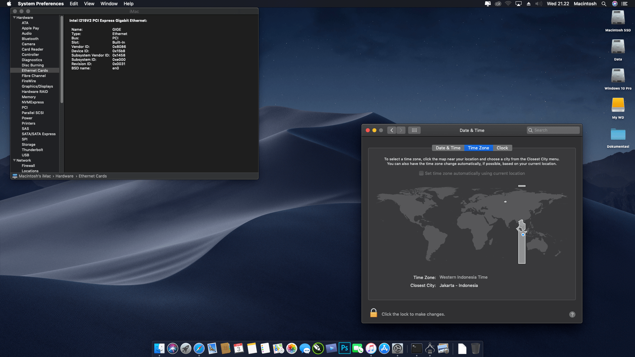Collapse the Hardware section in iMac sidebar
The image size is (635, 357).
click(x=14, y=18)
